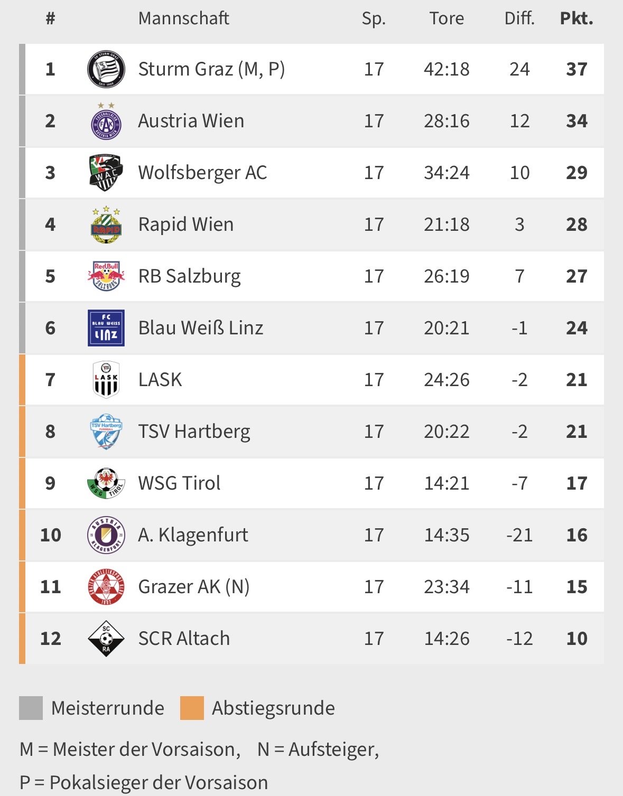The width and height of the screenshot is (623, 796).
Task: Select the TSV Hartberg logo
Action: tap(106, 432)
